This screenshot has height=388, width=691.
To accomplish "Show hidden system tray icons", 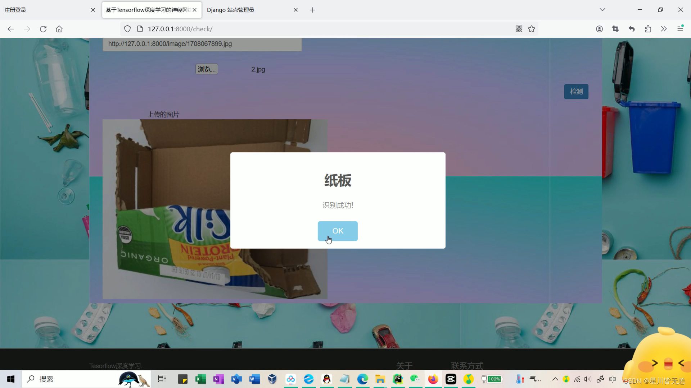I will tap(555, 379).
